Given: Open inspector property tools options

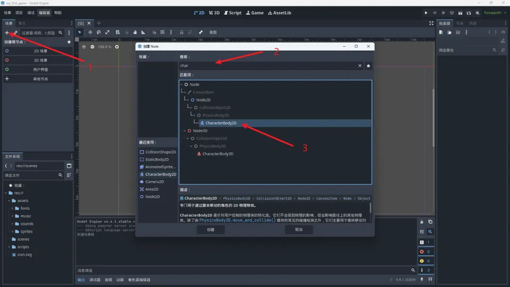Looking at the screenshot, I should tap(503, 50).
